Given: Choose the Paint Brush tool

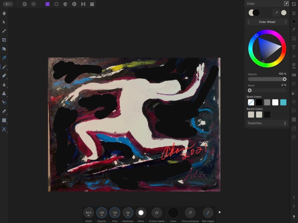Looking at the screenshot, I should coord(4,67).
